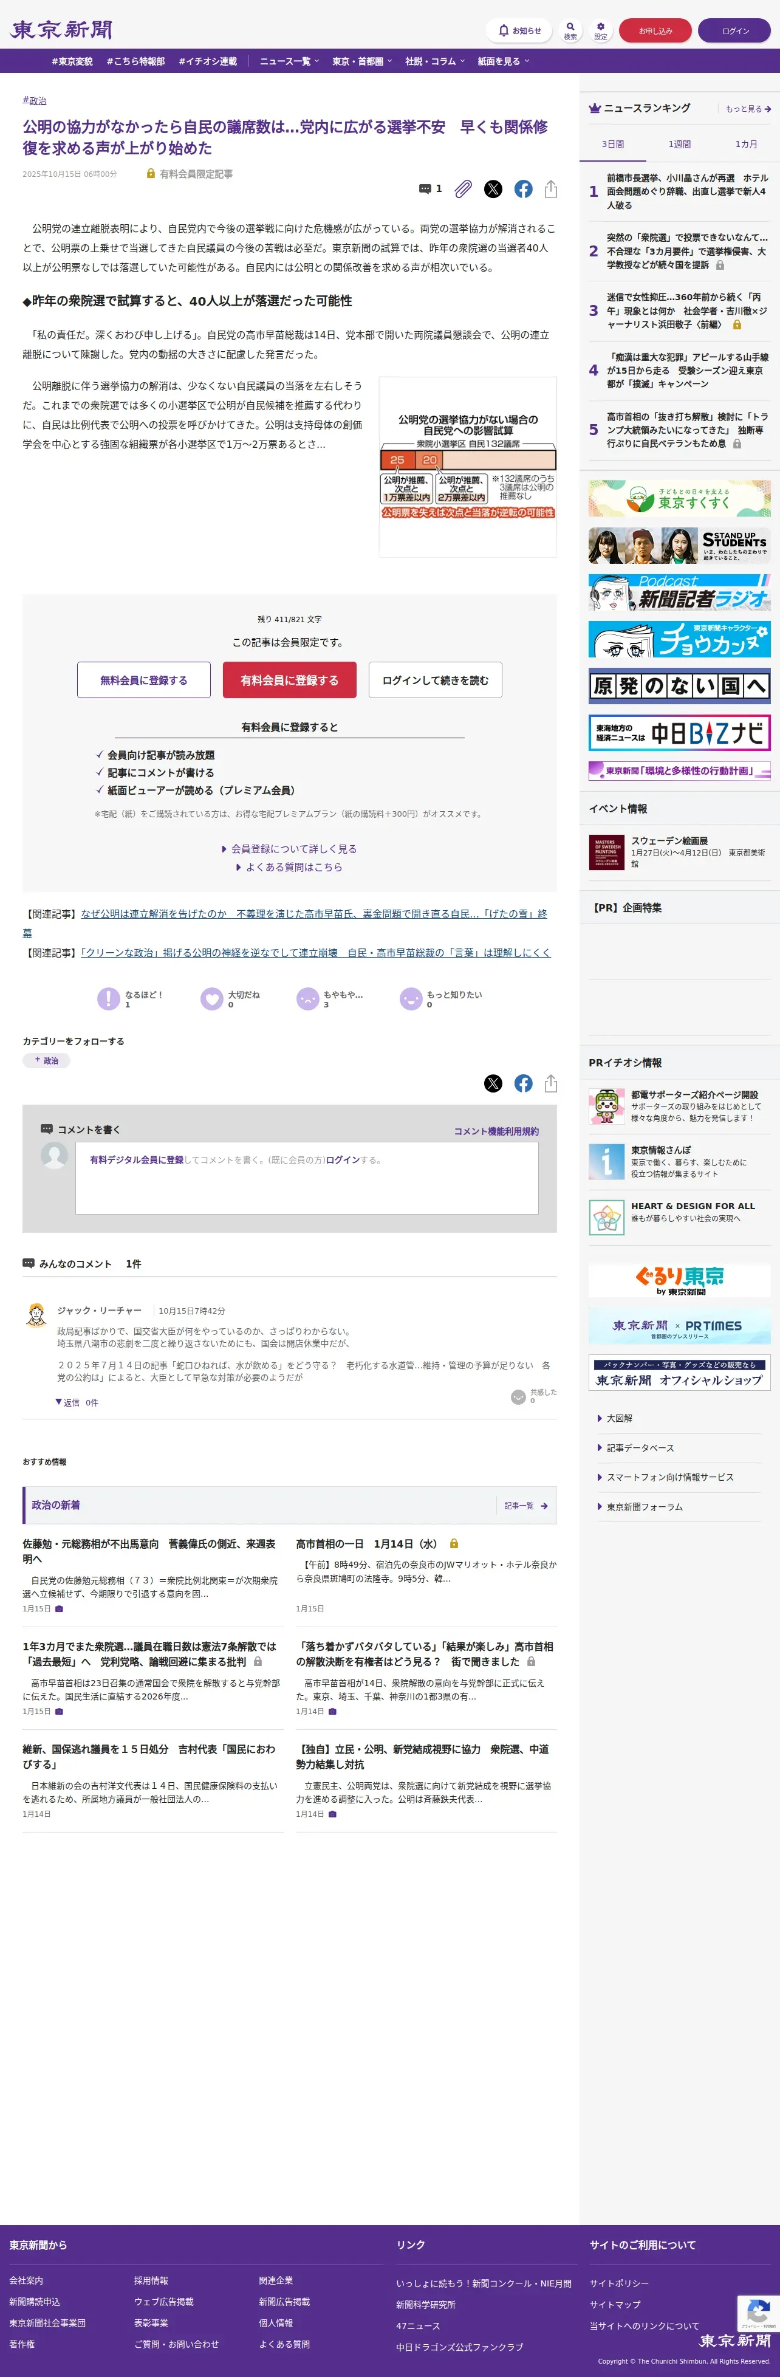Click the 共感した icon on Jack's comment
This screenshot has width=780, height=2377.
(519, 1397)
